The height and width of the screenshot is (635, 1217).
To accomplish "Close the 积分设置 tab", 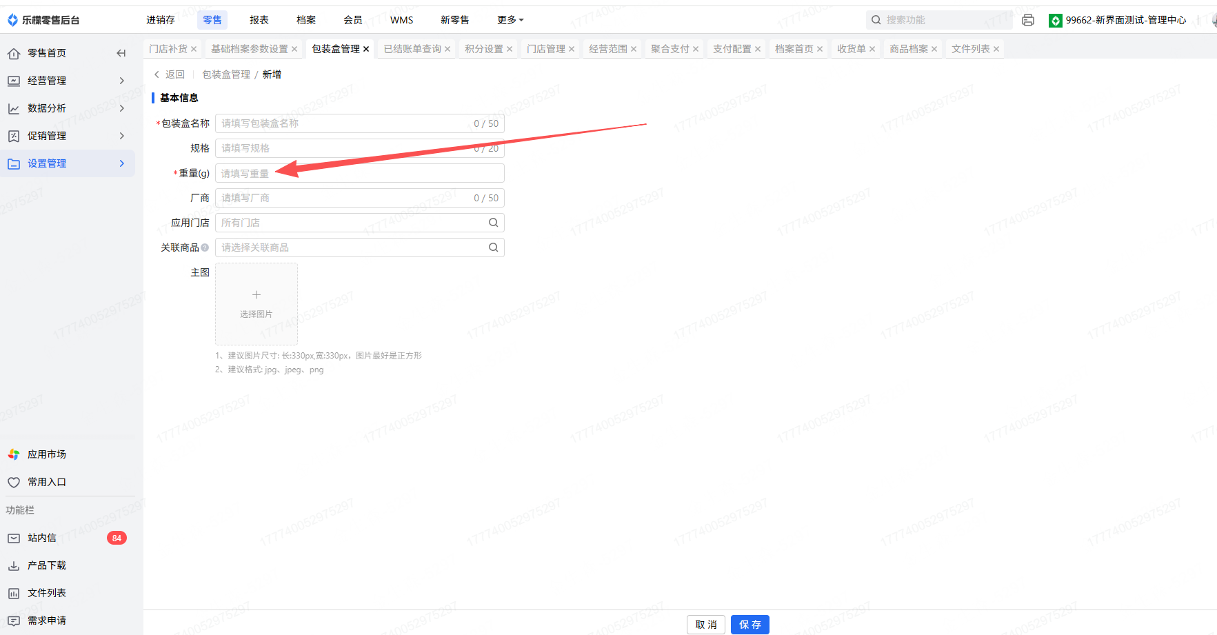I will click(x=510, y=49).
